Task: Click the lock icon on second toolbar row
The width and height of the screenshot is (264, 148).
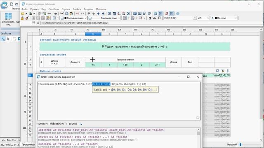Action: pyautogui.click(x=22, y=18)
